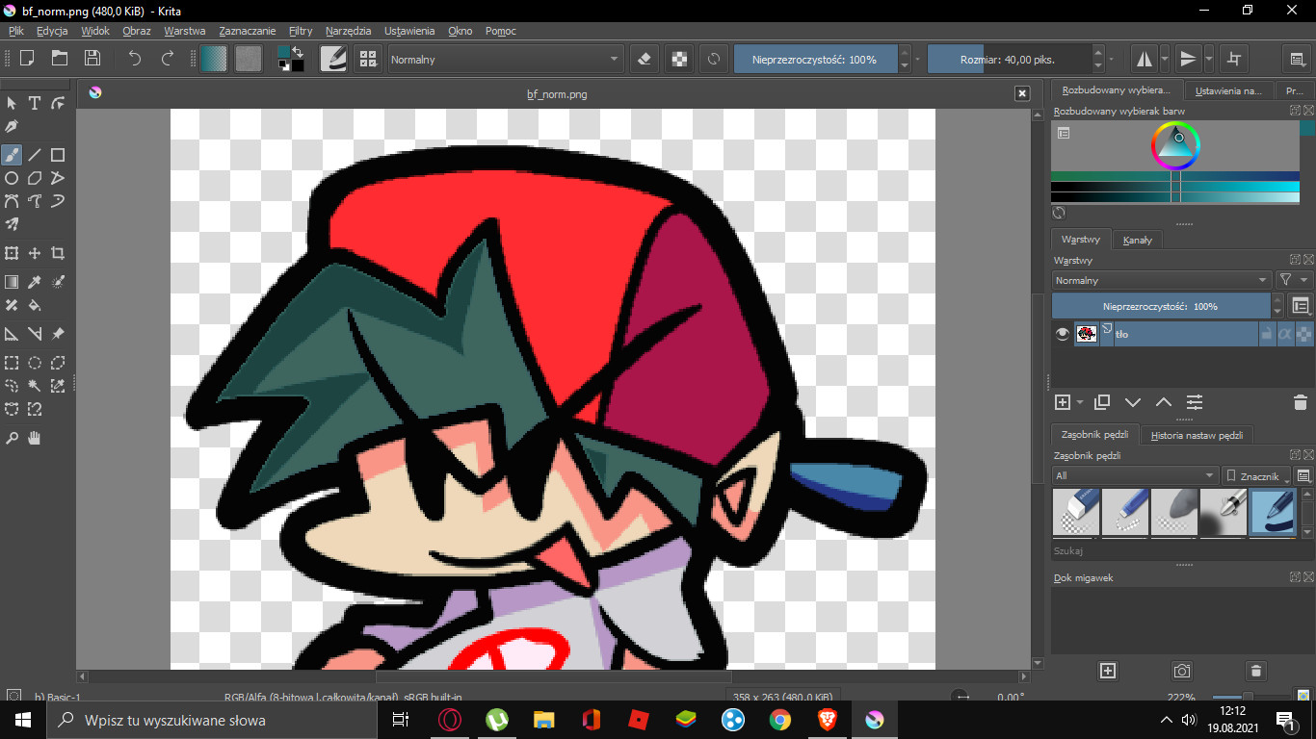
Task: Open the brush presets chooser grid icon
Action: [x=367, y=59]
